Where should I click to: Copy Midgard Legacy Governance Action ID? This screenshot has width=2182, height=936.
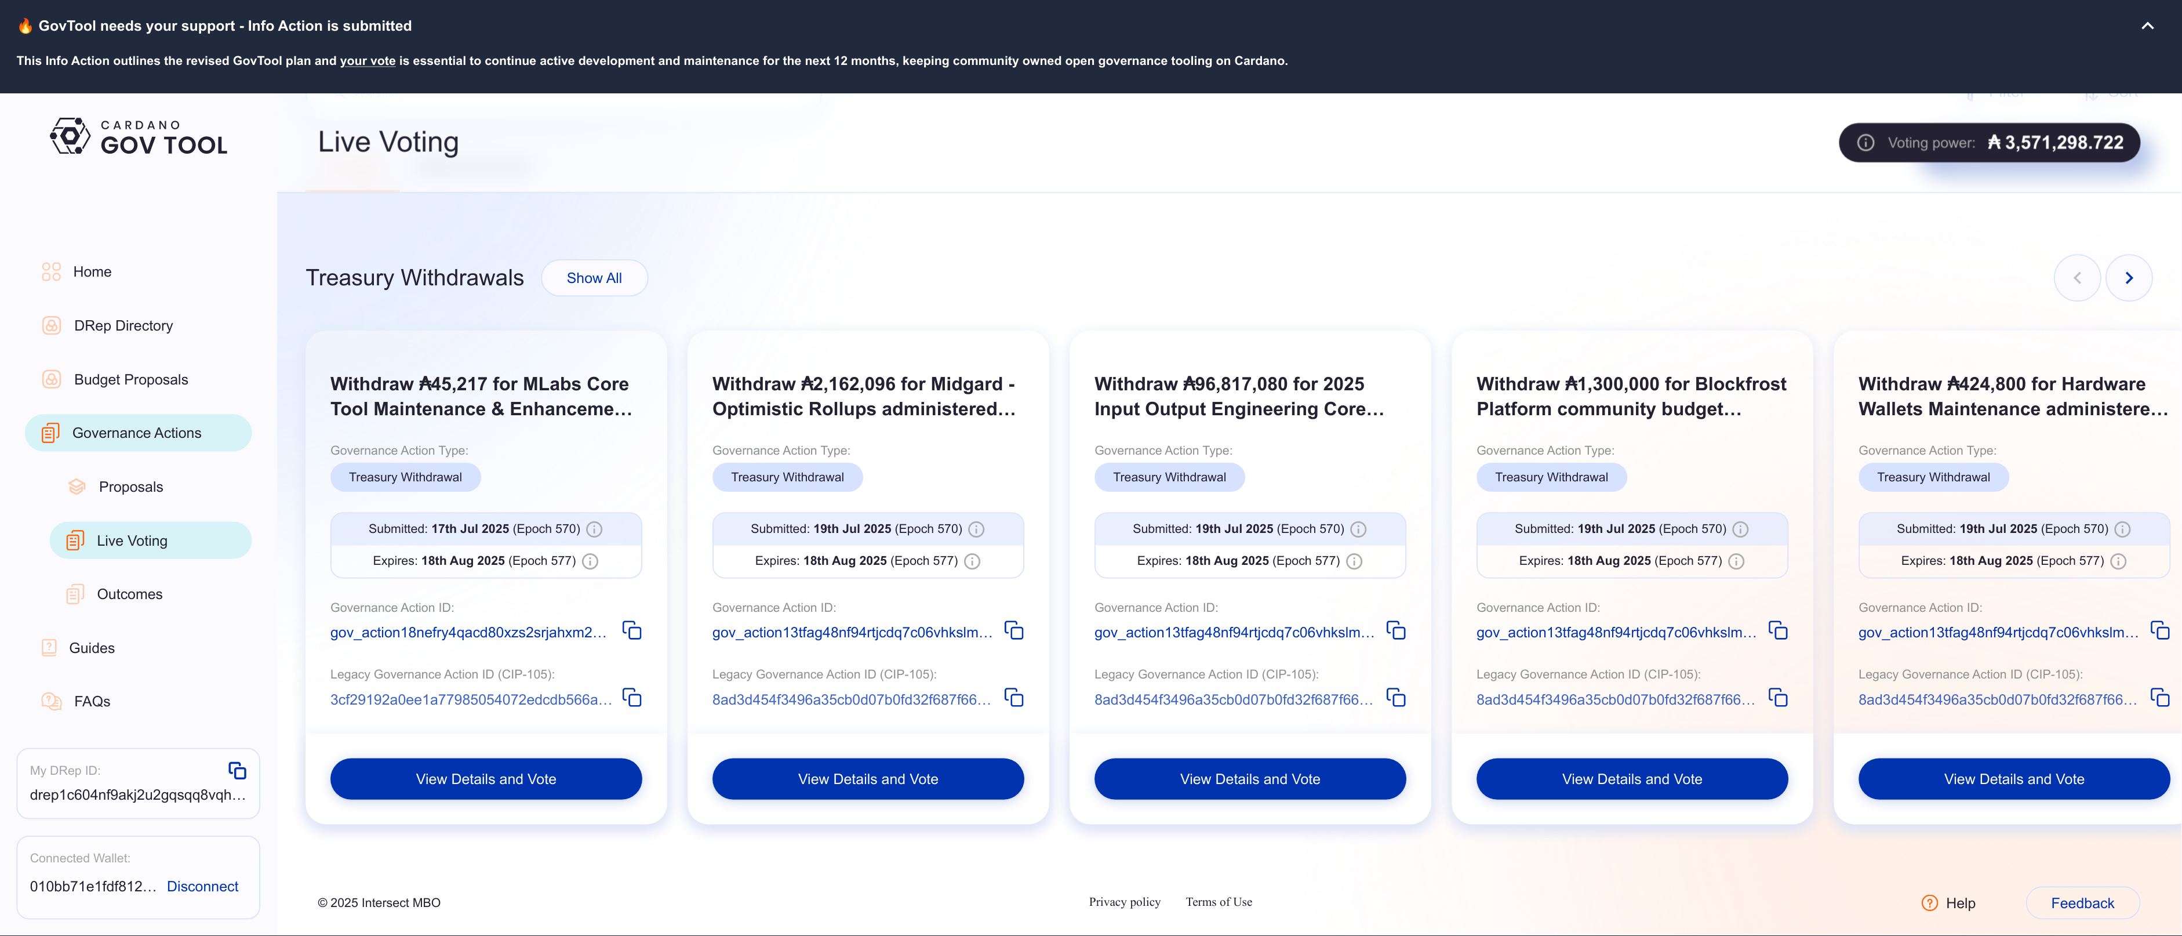1014,698
